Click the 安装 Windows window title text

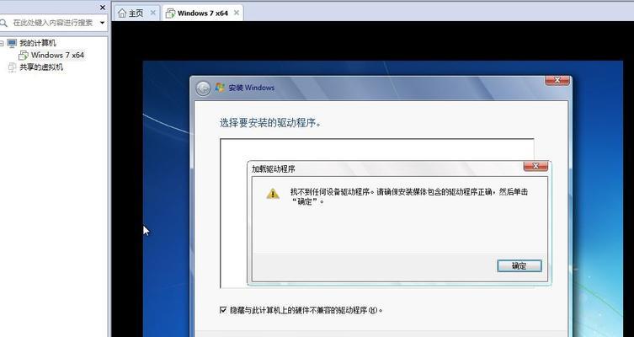(251, 88)
